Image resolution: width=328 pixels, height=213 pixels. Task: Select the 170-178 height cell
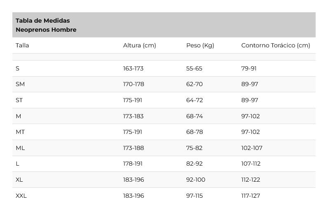134,84
